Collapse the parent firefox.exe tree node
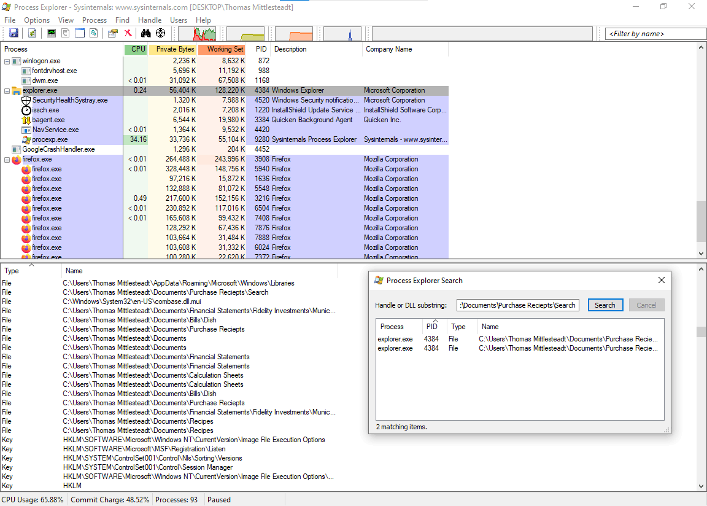 (x=7, y=160)
